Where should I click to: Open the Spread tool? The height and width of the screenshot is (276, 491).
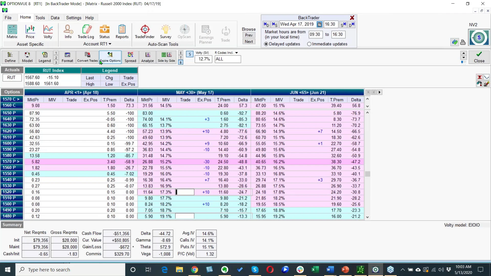point(130,57)
